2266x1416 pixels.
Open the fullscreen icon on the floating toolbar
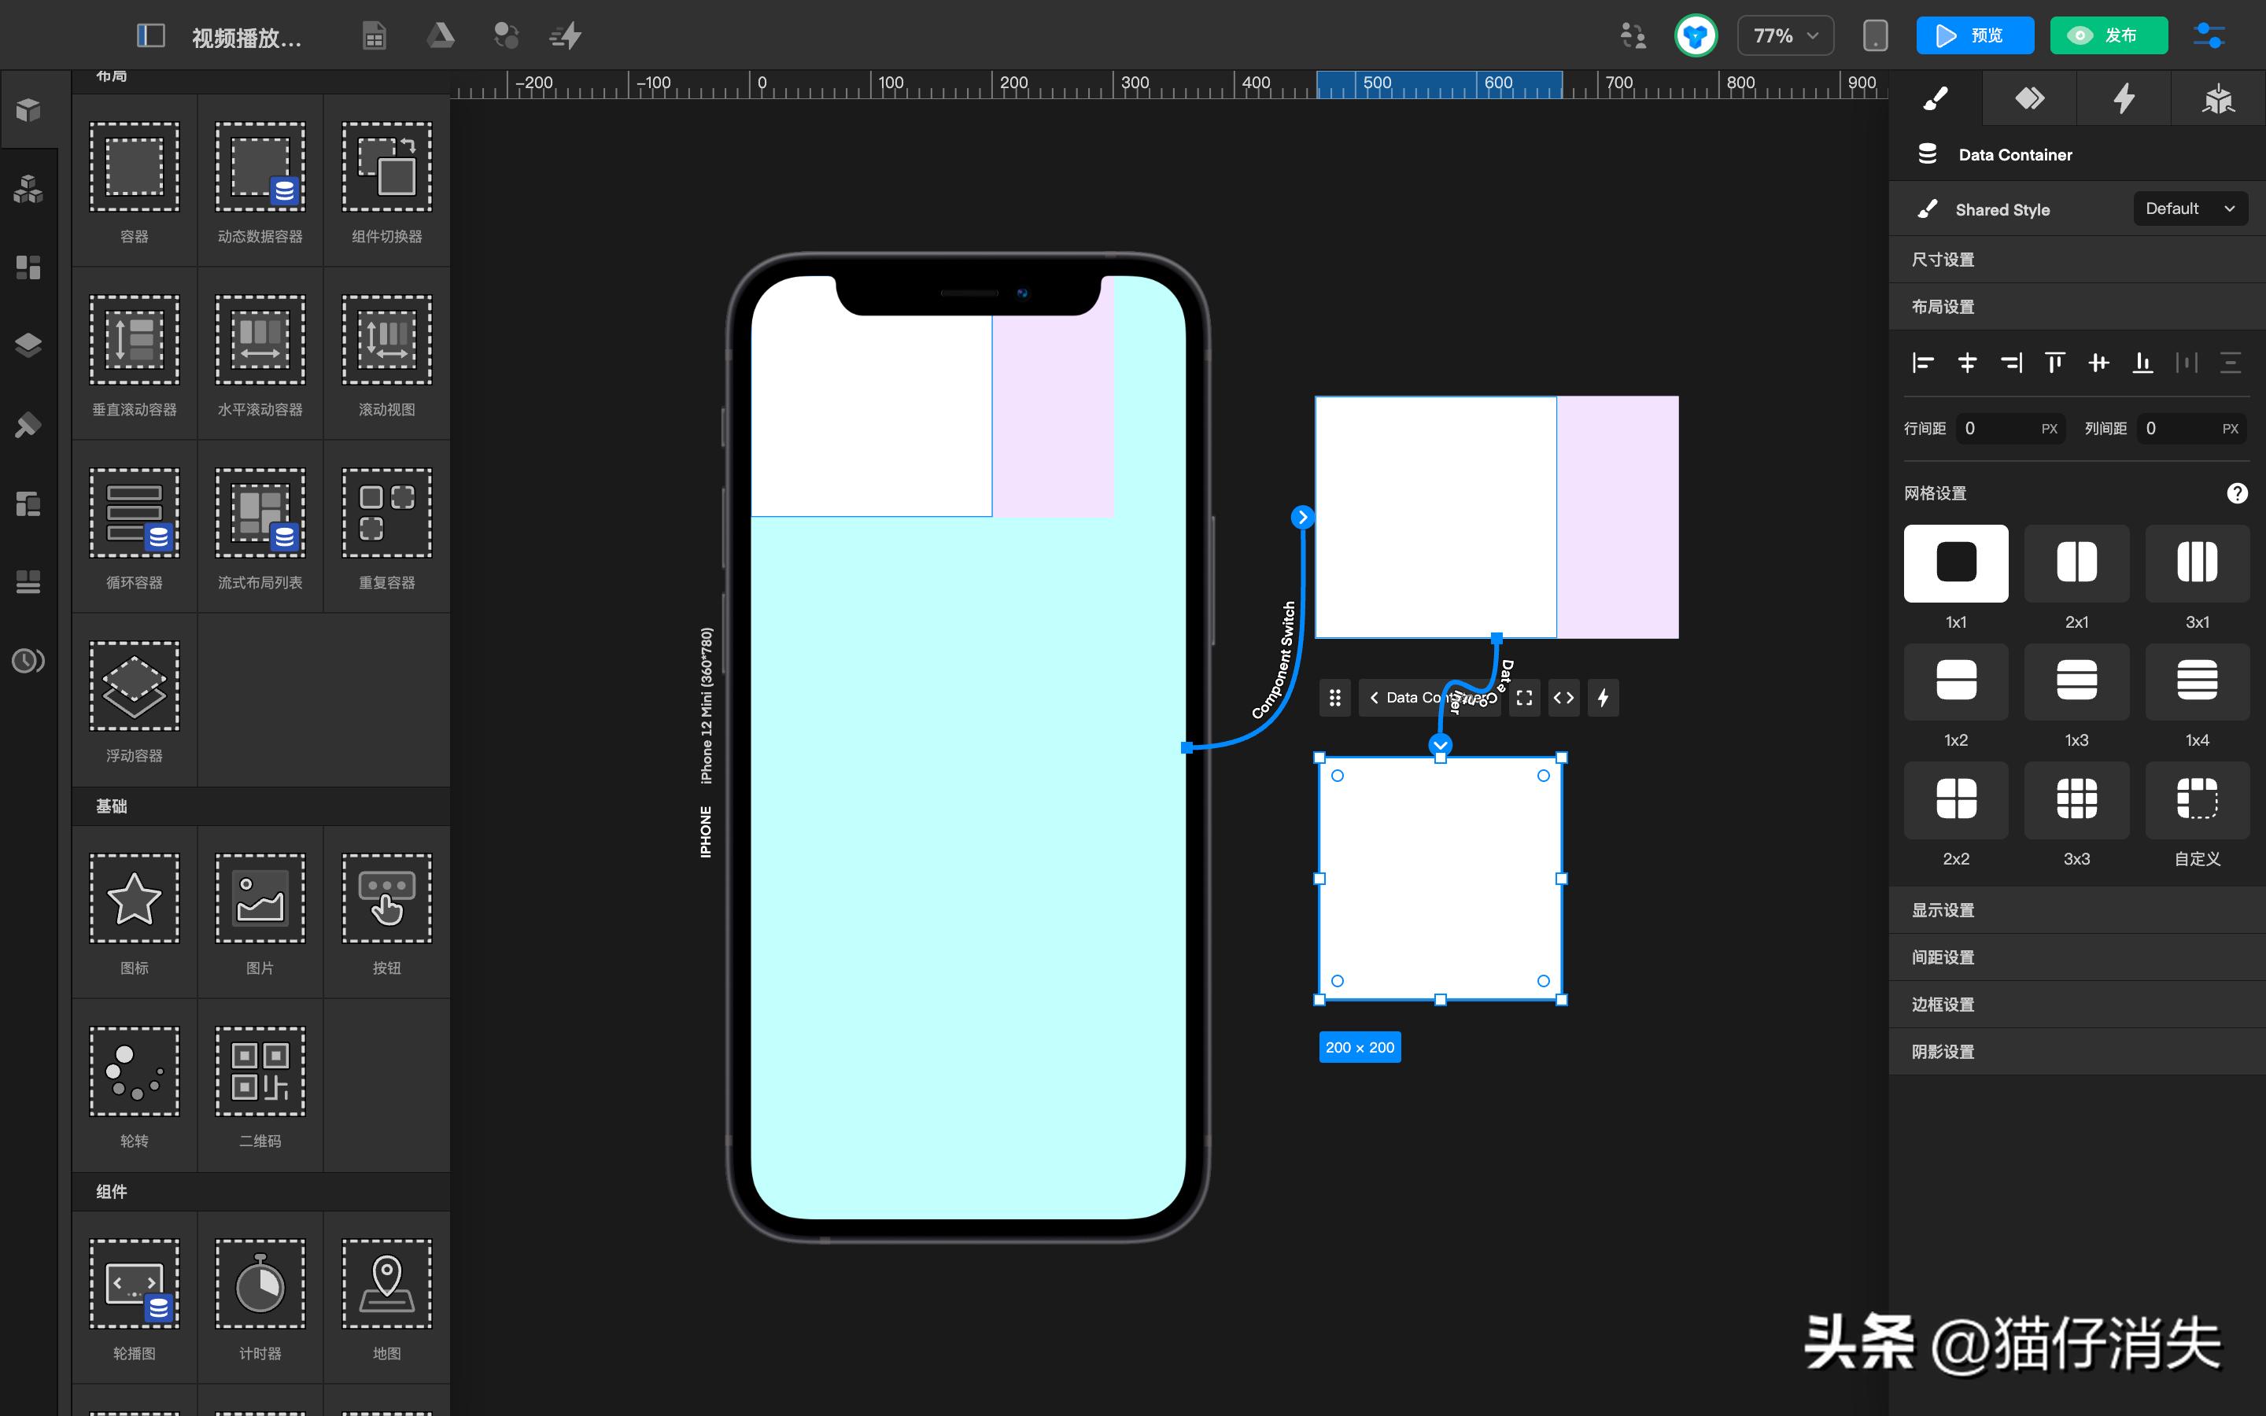[1522, 698]
